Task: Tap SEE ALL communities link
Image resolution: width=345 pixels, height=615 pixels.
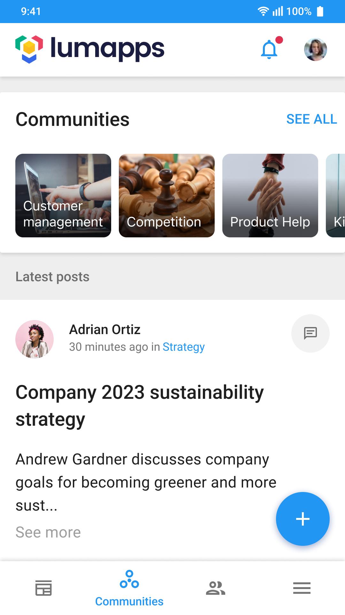Action: click(x=312, y=119)
